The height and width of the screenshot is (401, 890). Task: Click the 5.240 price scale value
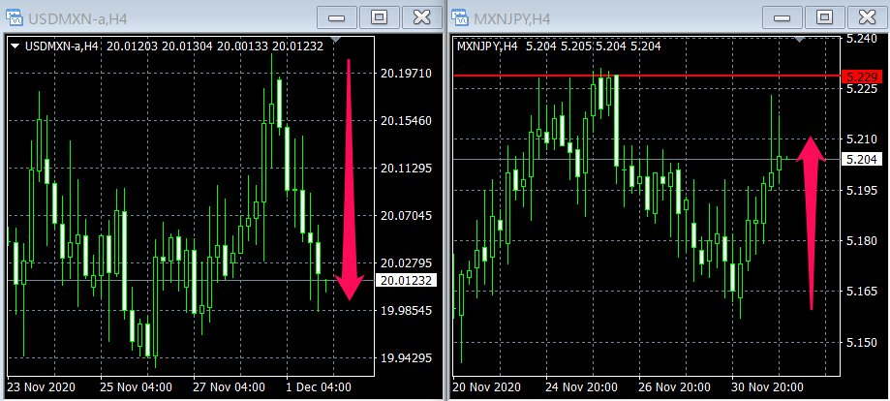(862, 38)
